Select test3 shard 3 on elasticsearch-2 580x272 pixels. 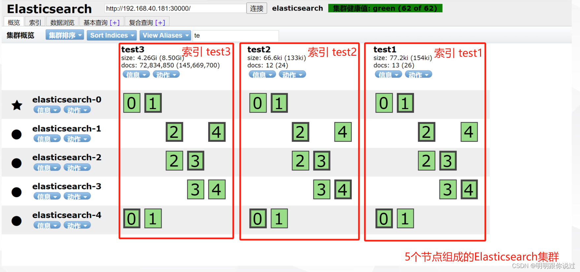tap(196, 161)
